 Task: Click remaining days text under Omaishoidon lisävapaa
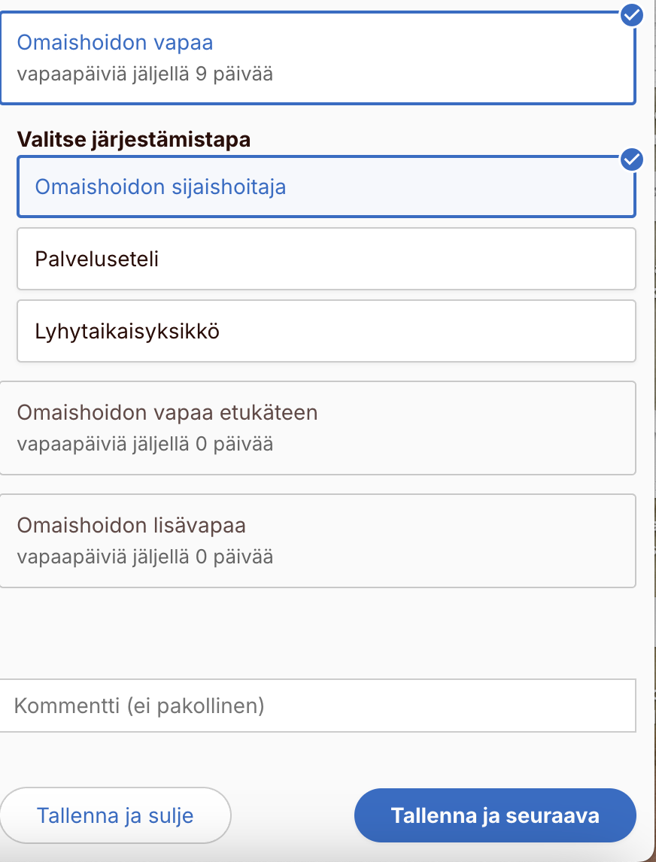pyautogui.click(x=144, y=557)
